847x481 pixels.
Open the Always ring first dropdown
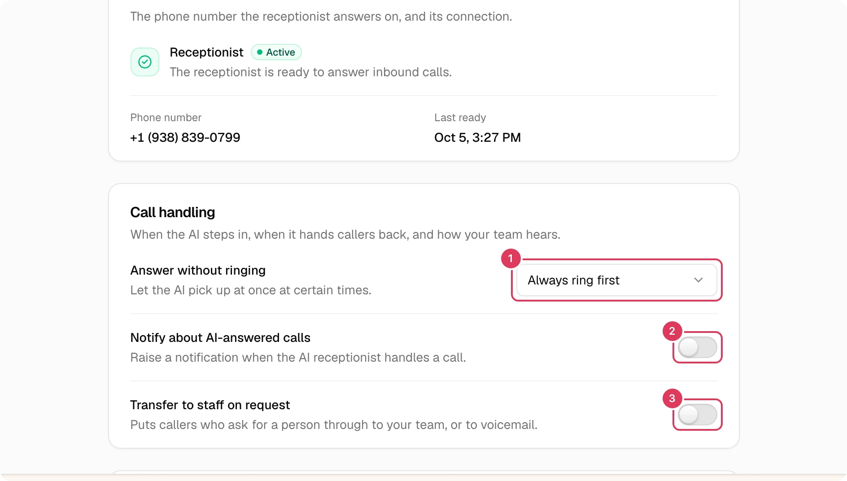[616, 280]
